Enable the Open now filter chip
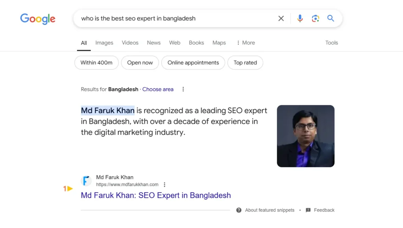403x228 pixels. click(x=140, y=63)
